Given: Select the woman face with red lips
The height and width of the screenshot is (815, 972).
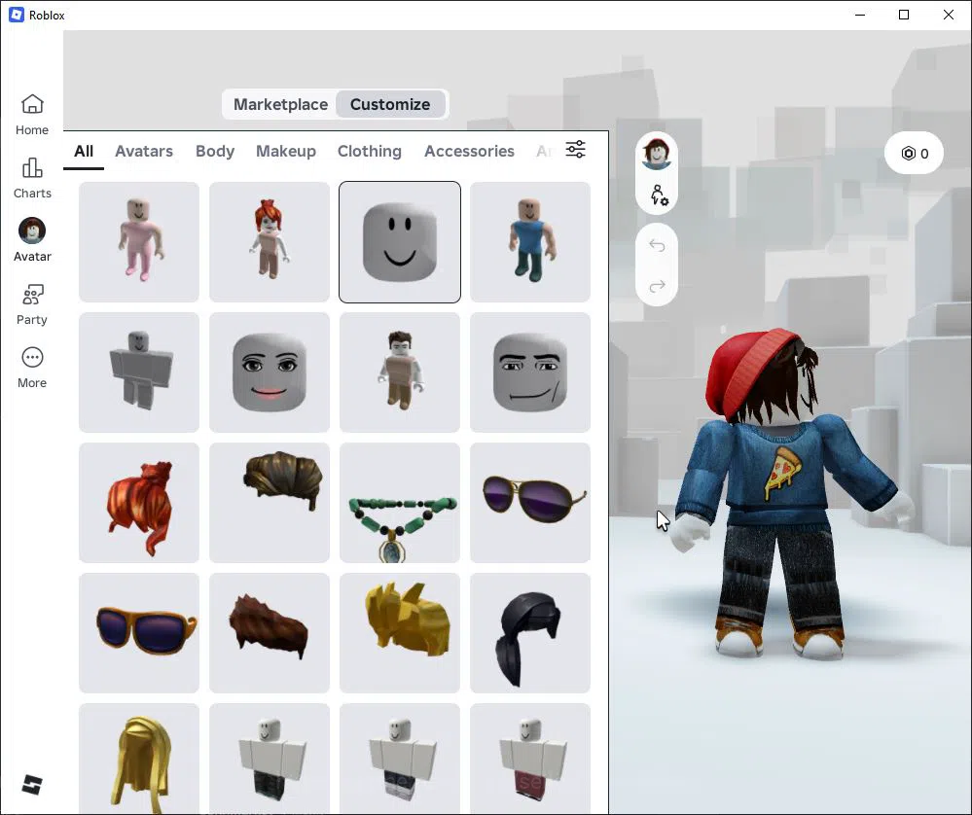Looking at the screenshot, I should (x=270, y=372).
